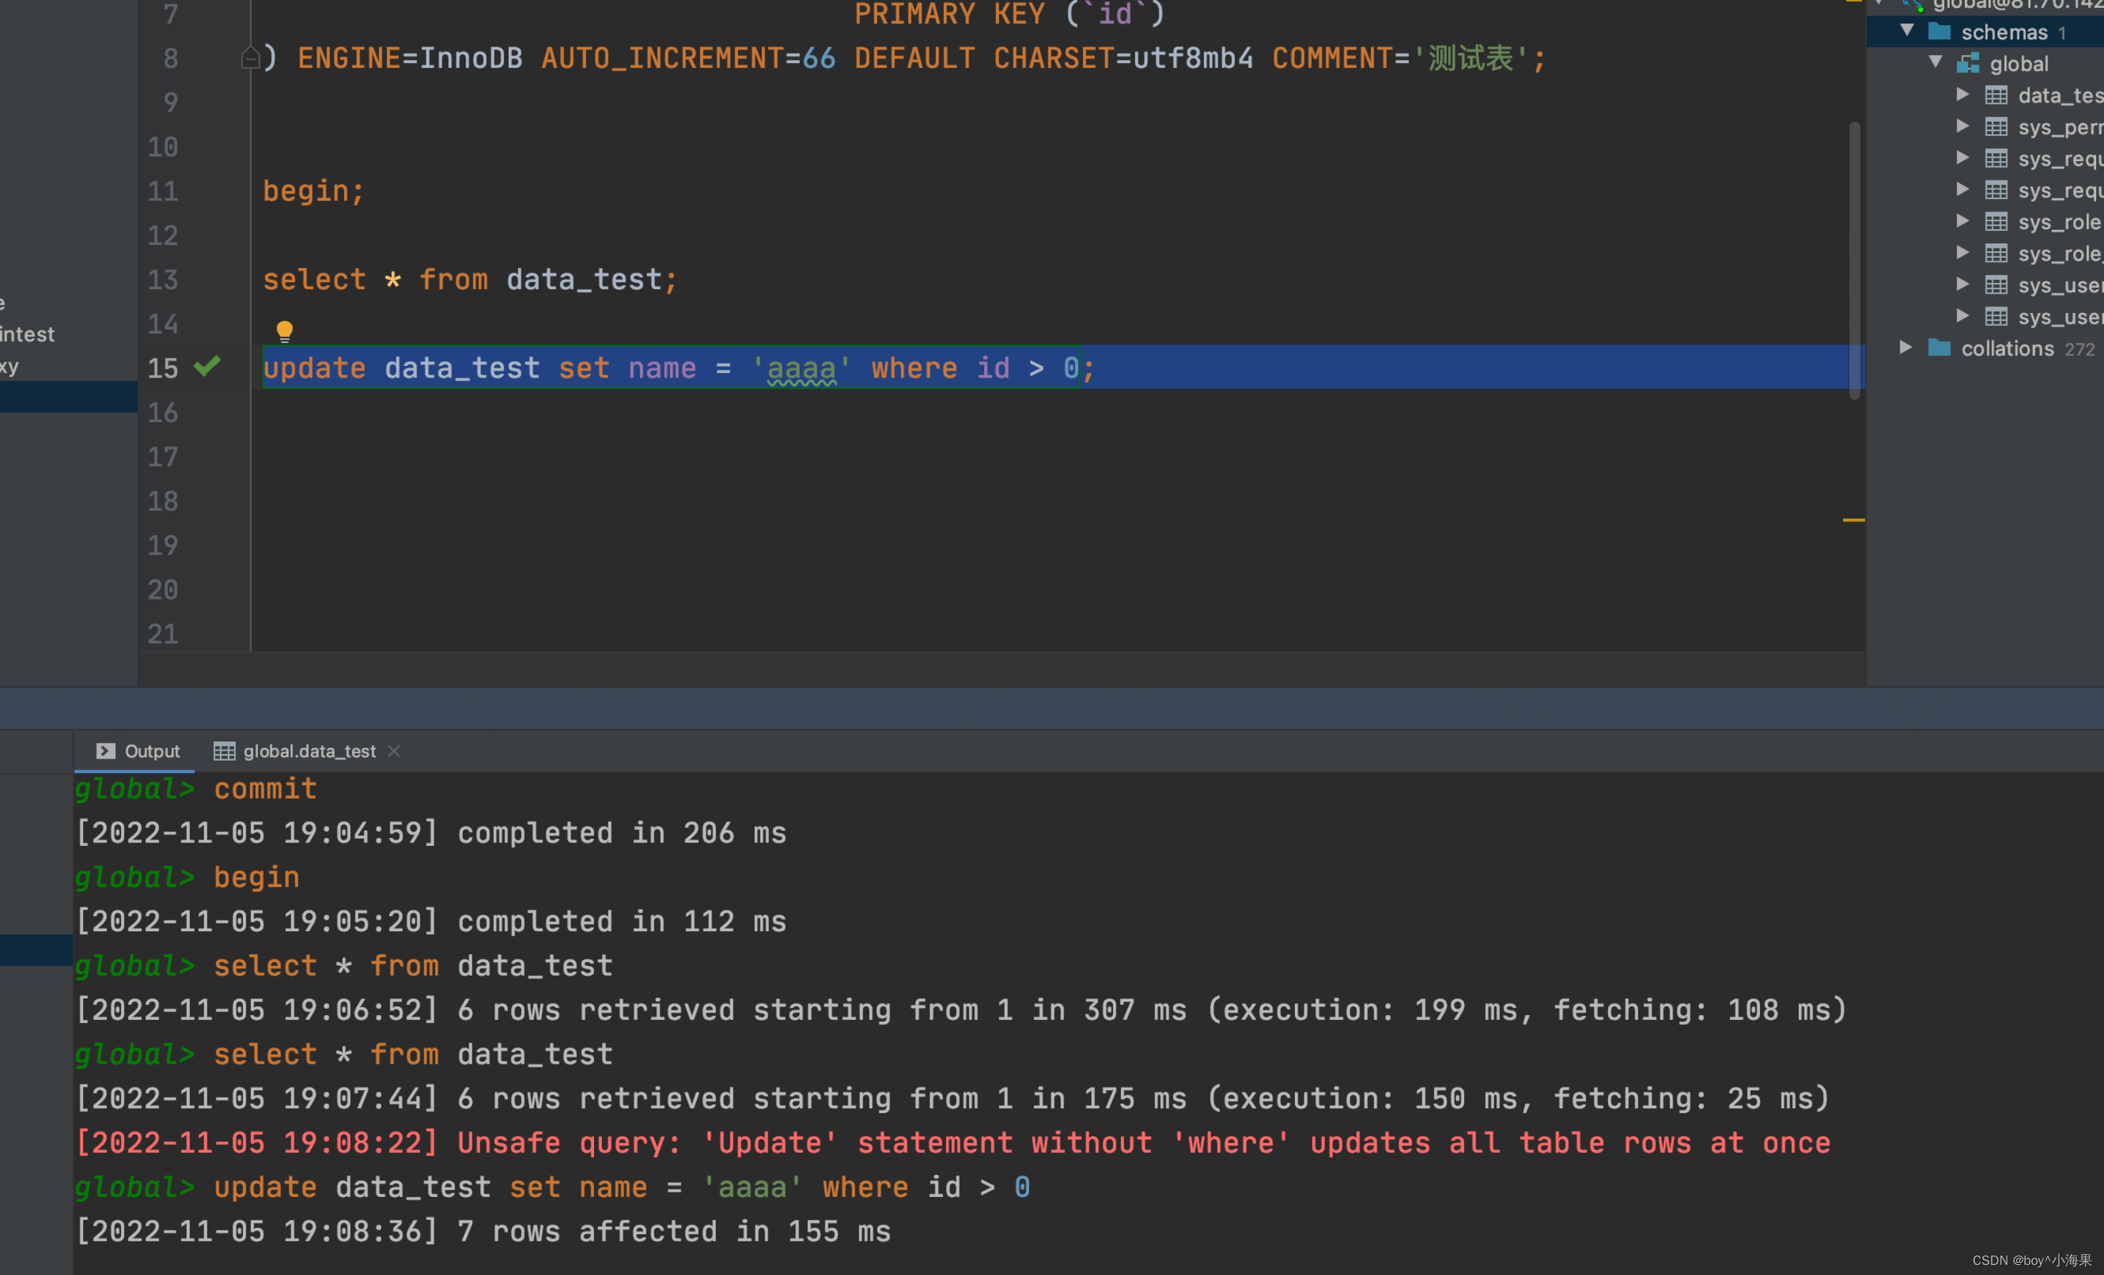
Task: Click the collations folder icon
Action: 1939,348
